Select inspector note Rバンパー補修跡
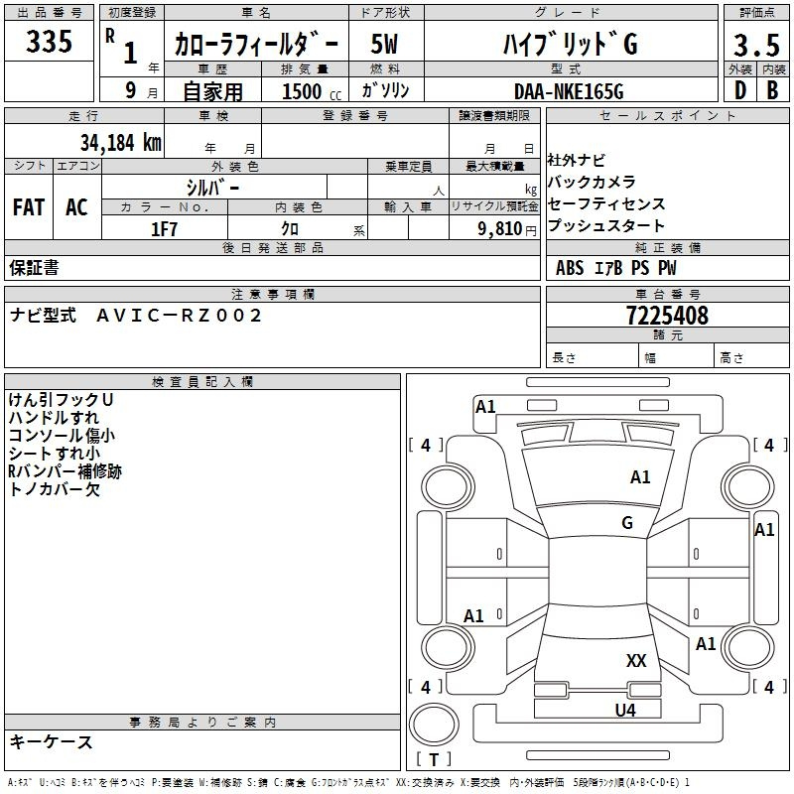 [x=65, y=471]
